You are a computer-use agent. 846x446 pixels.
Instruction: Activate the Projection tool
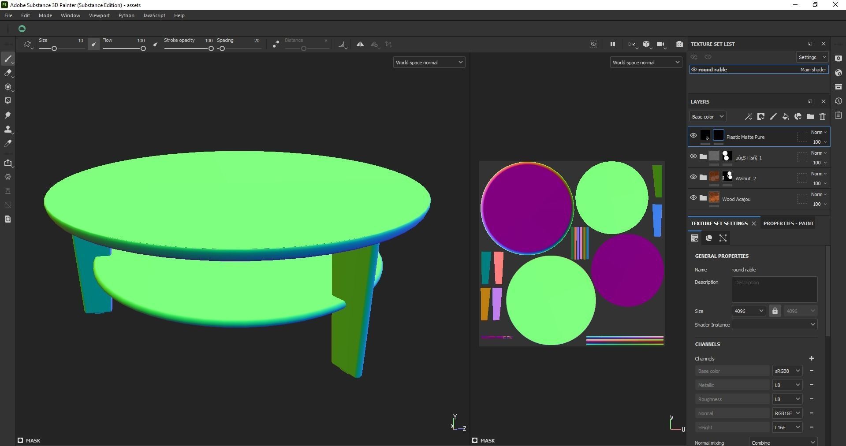[x=8, y=87]
